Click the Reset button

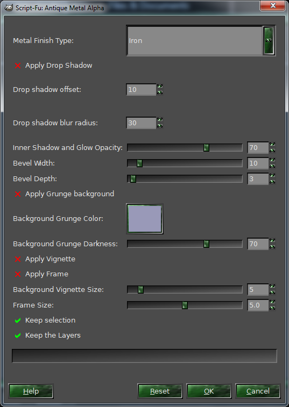click(160, 391)
